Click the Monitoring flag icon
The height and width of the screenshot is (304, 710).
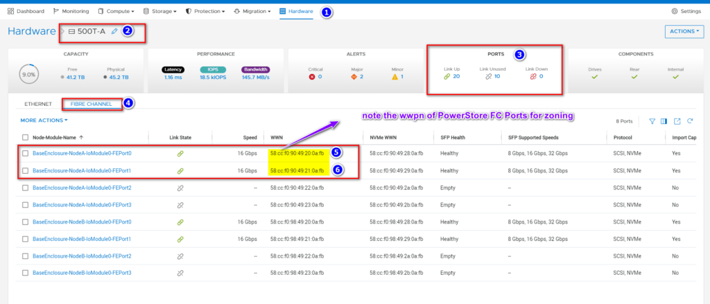(56, 11)
